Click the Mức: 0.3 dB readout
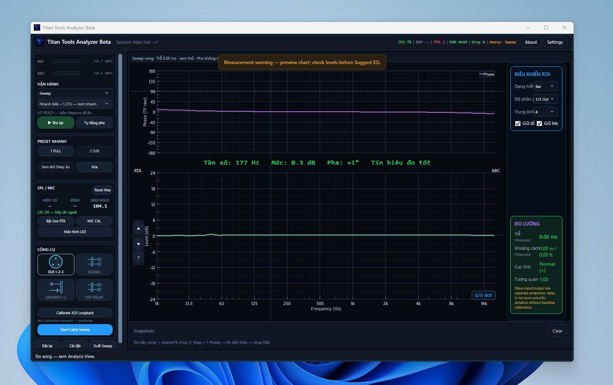This screenshot has width=613, height=385. tap(293, 163)
